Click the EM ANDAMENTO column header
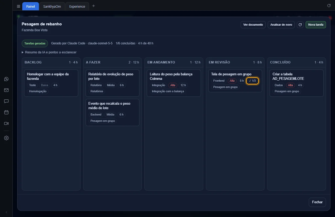The width and height of the screenshot is (335, 217). [x=174, y=62]
